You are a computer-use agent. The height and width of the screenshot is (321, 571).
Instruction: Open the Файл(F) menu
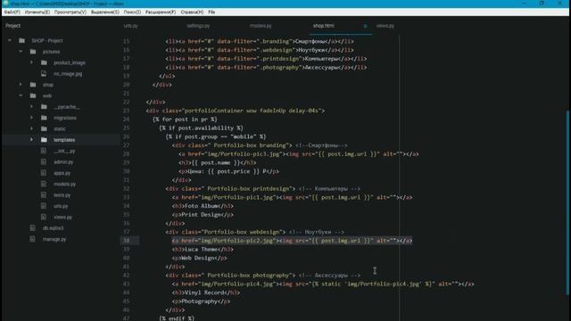coord(12,12)
